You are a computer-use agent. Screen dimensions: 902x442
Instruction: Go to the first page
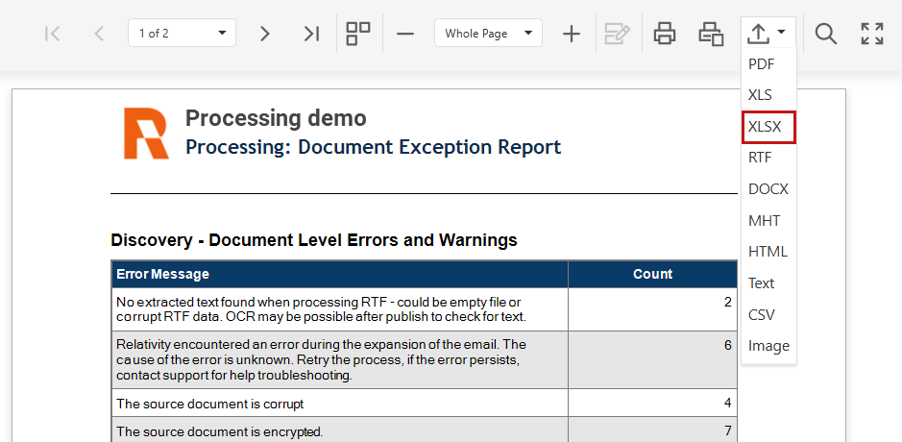click(x=52, y=34)
